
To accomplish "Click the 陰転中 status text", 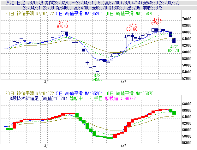I will [x=76, y=98].
